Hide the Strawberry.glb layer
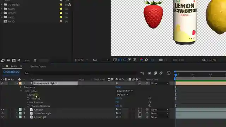 click(x=2, y=113)
